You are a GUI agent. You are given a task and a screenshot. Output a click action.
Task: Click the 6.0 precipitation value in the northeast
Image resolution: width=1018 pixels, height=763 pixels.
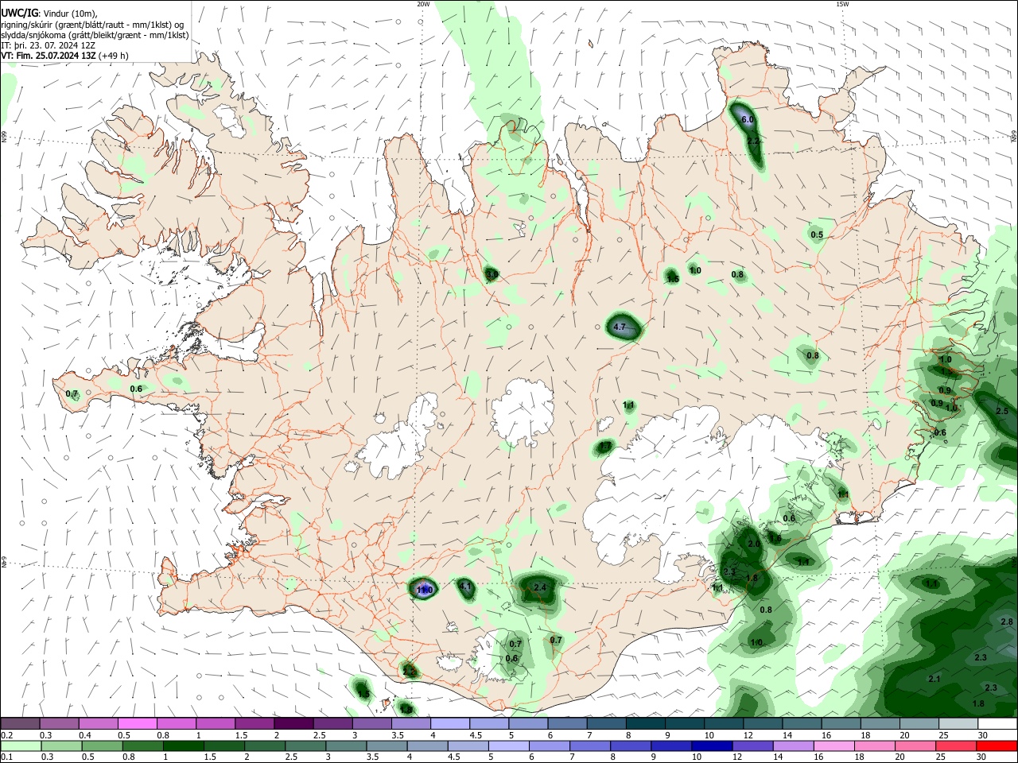click(x=747, y=119)
